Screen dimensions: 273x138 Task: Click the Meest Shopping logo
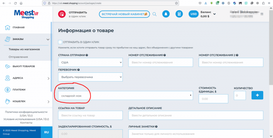click(26, 14)
